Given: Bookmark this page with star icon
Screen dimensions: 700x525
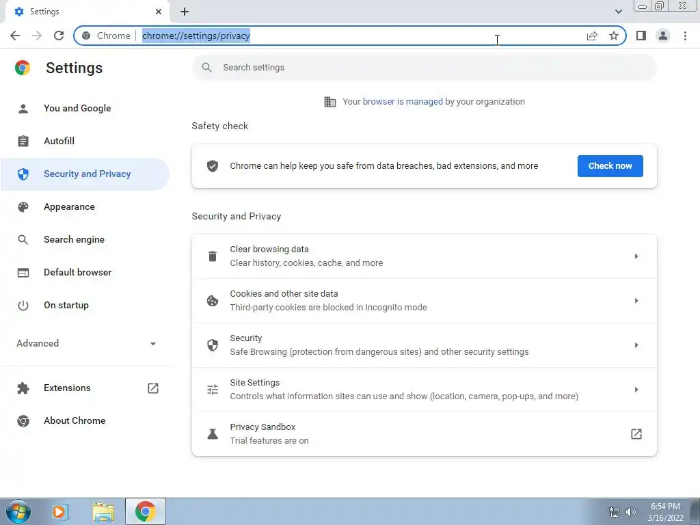Looking at the screenshot, I should click(614, 36).
